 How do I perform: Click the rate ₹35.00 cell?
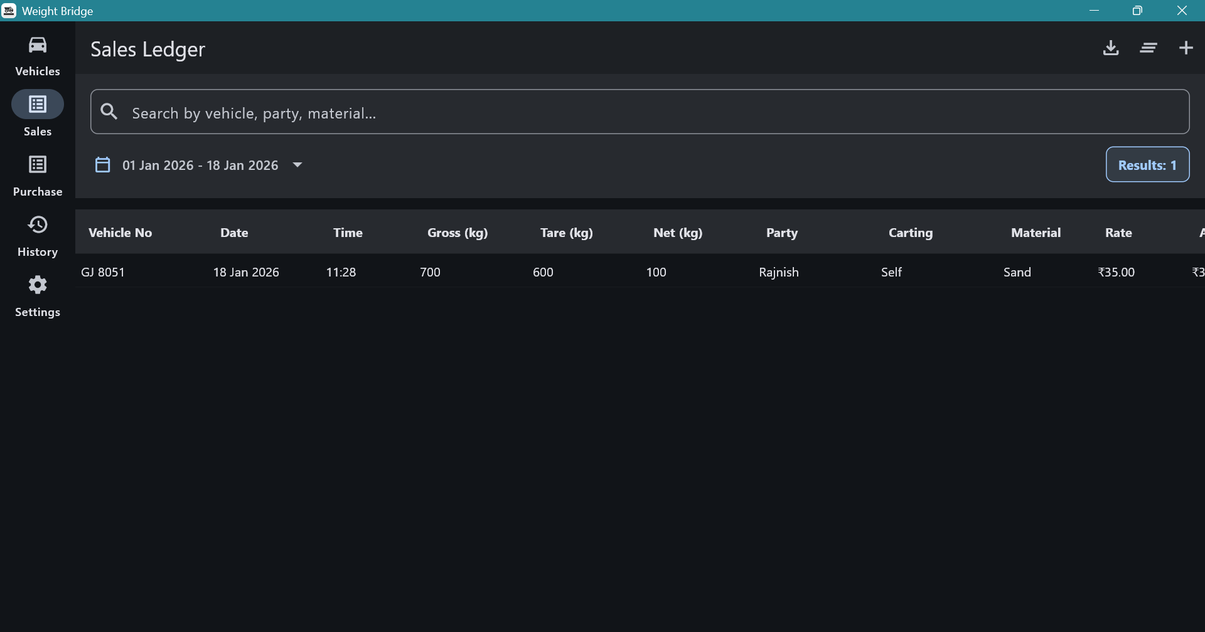click(1116, 272)
